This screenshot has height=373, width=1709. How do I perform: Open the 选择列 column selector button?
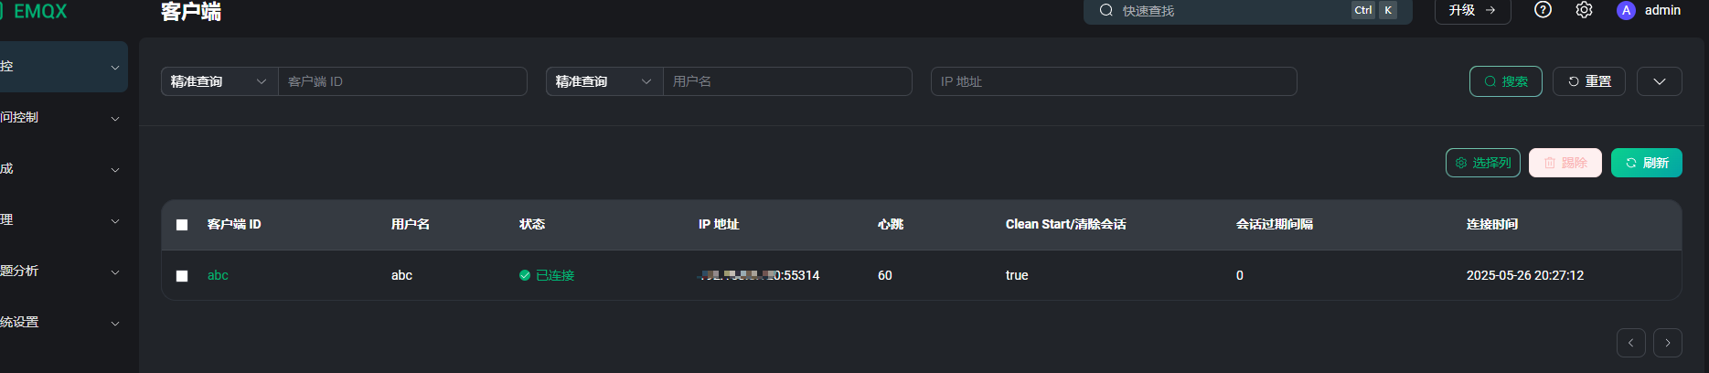point(1483,163)
